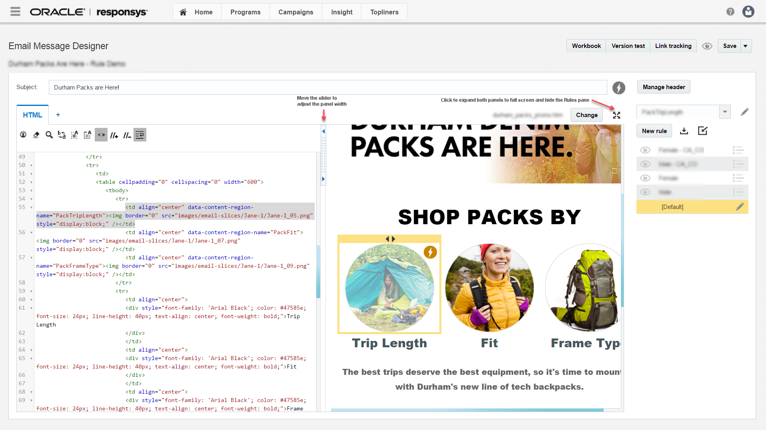Open find and replace (b to a) icon

click(62, 135)
